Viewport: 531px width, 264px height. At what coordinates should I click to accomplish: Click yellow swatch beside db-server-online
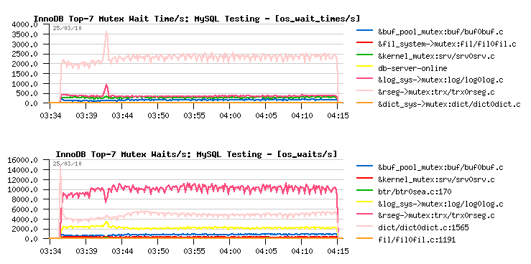click(364, 66)
